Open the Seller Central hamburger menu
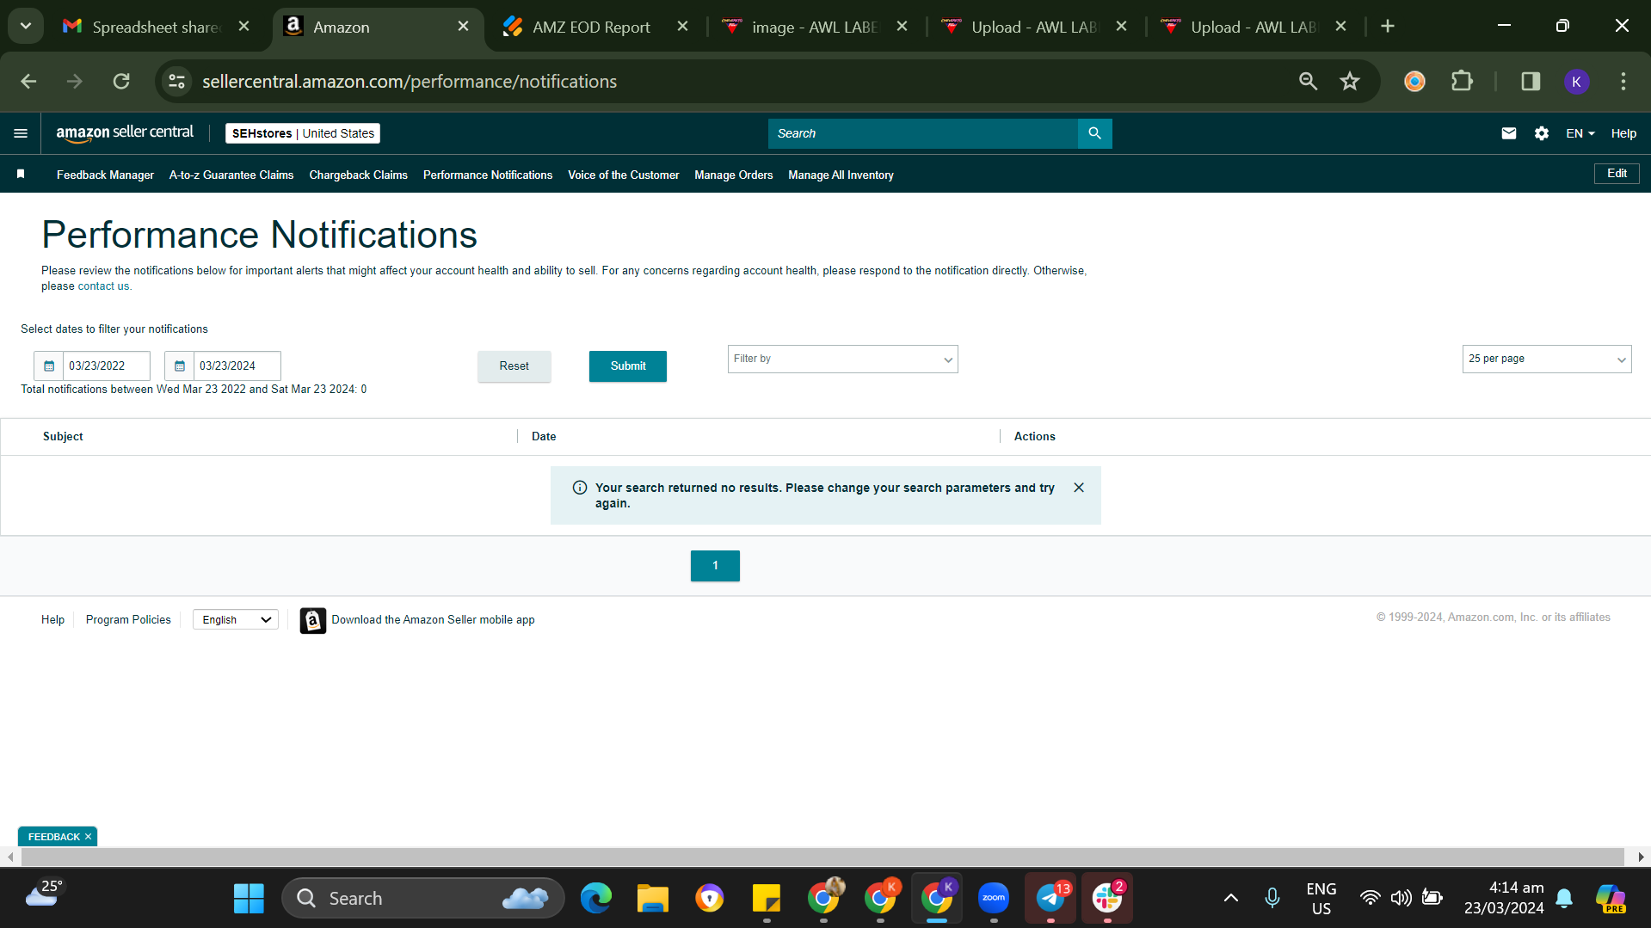Screen dimensions: 1651x928 pos(21,133)
